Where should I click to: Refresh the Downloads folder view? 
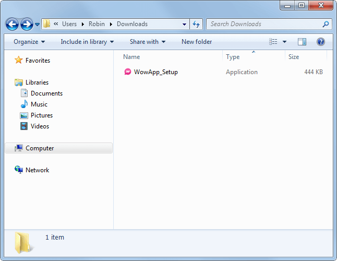(196, 24)
